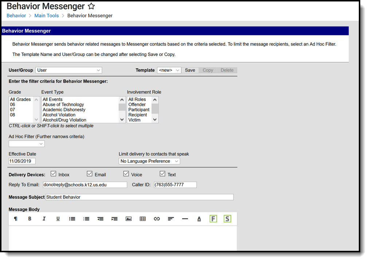Select Abuse of Technology event type
Viewport: 369px width, 261px height.
[80, 104]
